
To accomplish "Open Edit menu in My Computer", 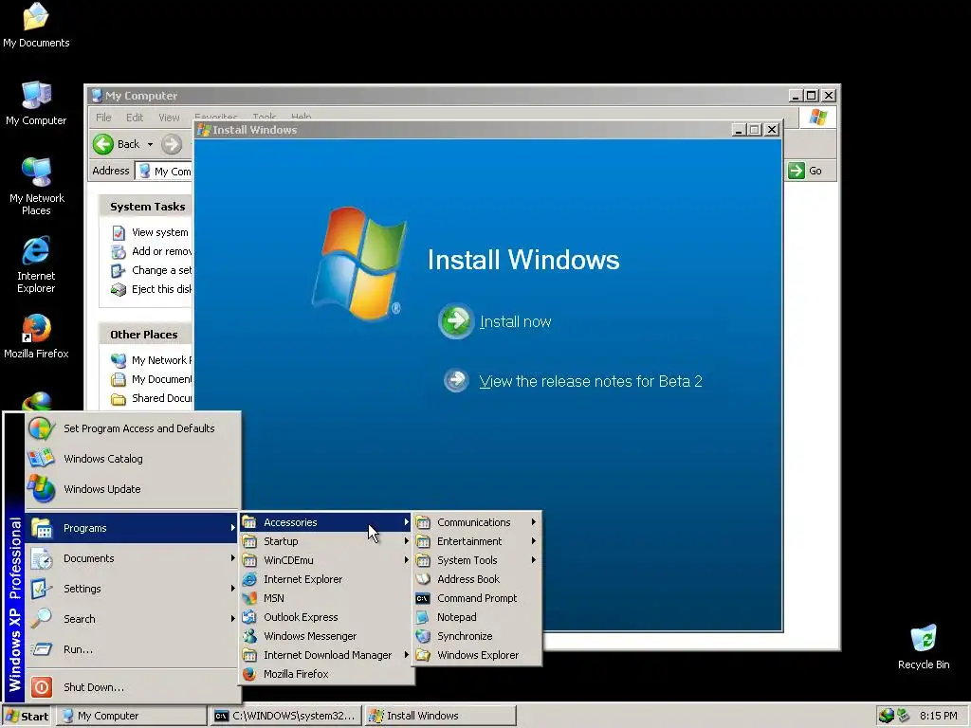I will tap(135, 118).
